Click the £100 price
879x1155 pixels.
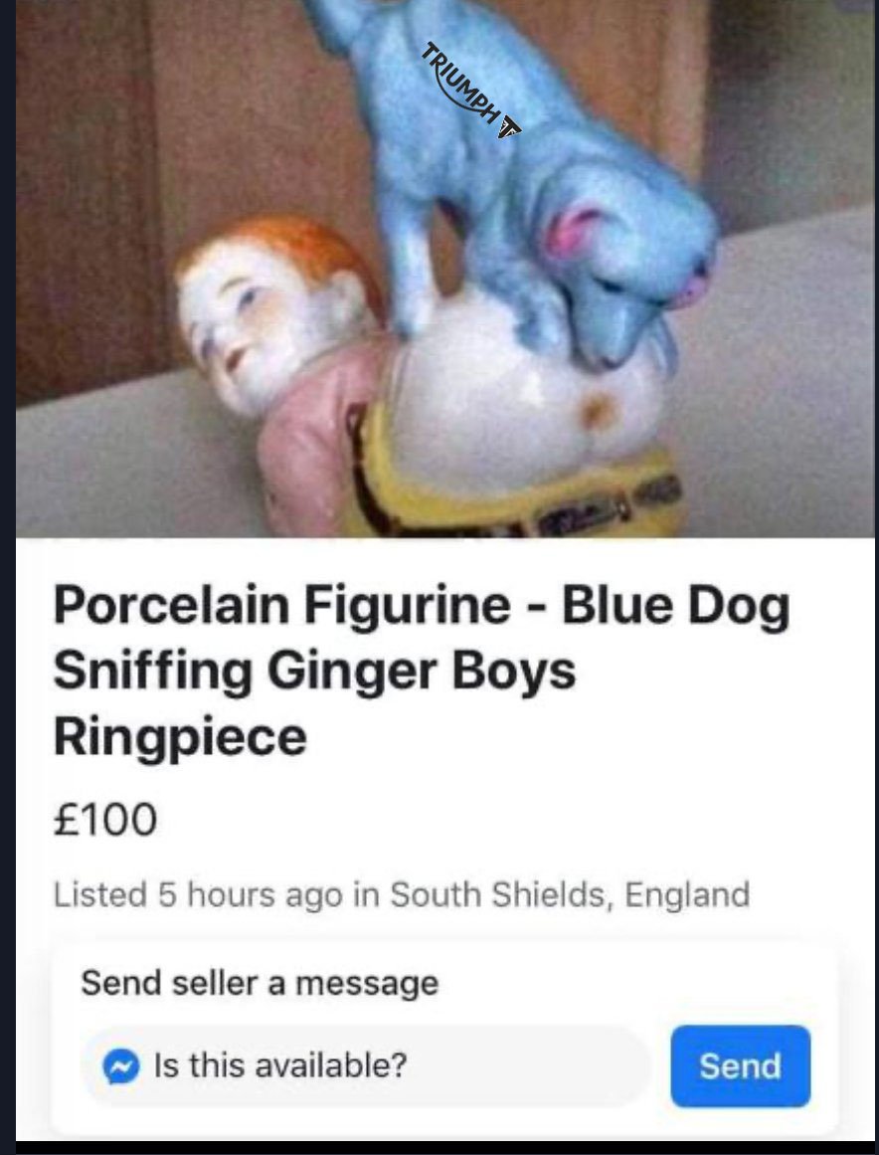[x=105, y=819]
